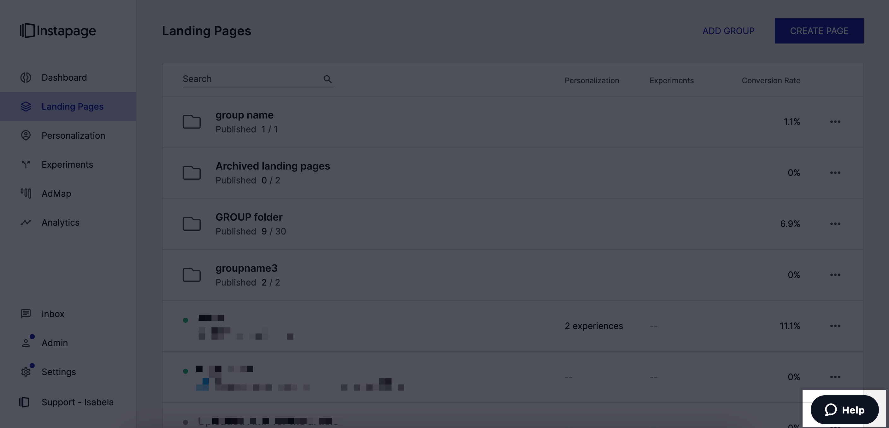Go to Dashboard menu item
The image size is (889, 428).
pyautogui.click(x=68, y=78)
